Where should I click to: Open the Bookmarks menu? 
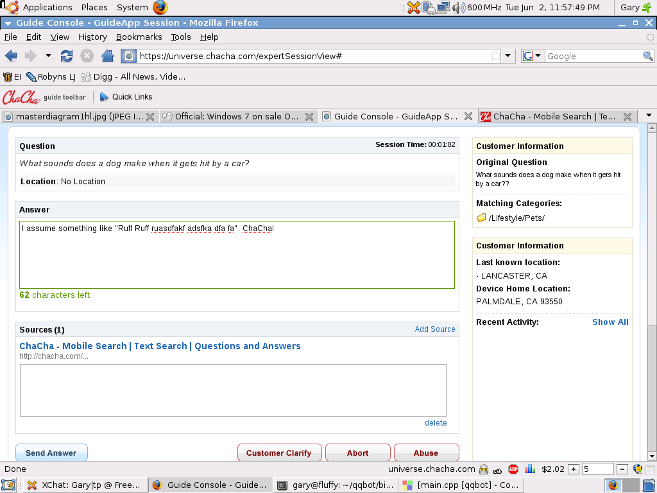click(139, 37)
